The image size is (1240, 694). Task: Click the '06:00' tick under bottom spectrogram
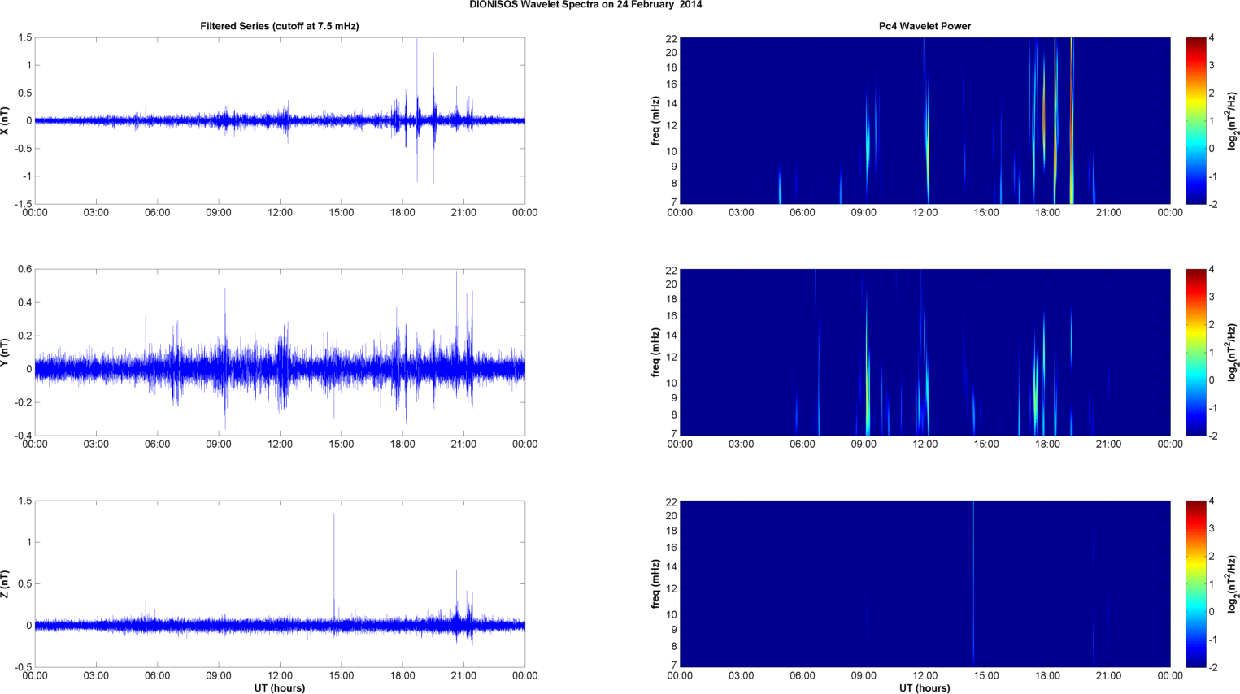(802, 676)
